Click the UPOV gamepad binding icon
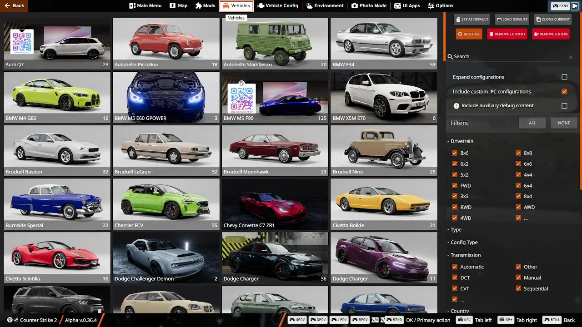This screenshot has height=327, width=582. (x=297, y=320)
